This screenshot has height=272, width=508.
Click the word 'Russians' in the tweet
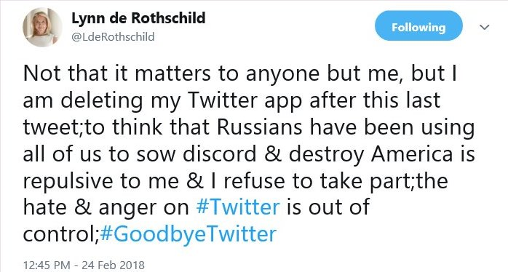coord(260,127)
